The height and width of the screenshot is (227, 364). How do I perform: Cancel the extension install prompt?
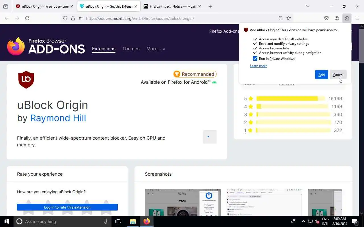click(338, 75)
